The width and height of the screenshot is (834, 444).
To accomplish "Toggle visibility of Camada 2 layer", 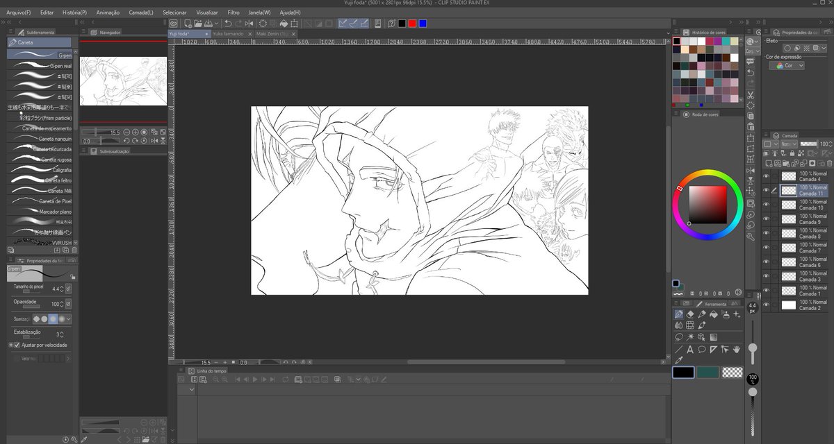I will click(767, 305).
